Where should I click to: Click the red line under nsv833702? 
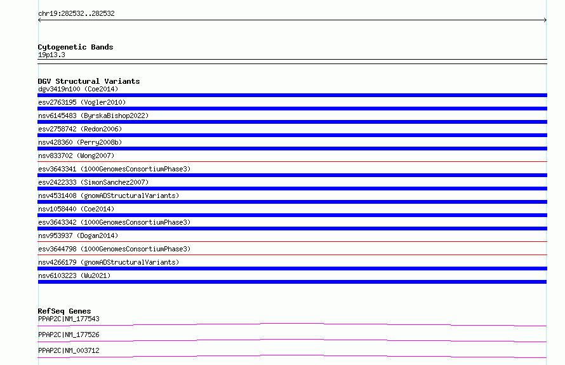coord(292,162)
